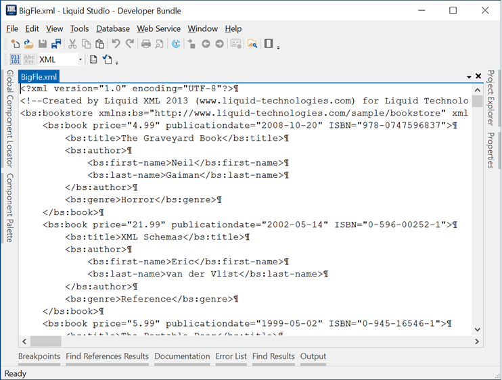Click the title text 'The Graveyard Book'
Image resolution: width=502 pixels, height=380 pixels.
pos(171,138)
